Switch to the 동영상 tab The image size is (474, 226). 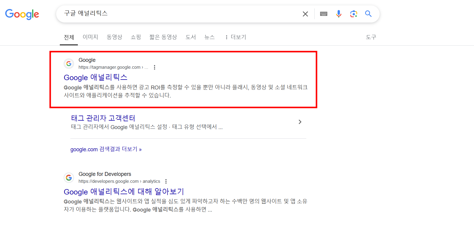coord(115,37)
